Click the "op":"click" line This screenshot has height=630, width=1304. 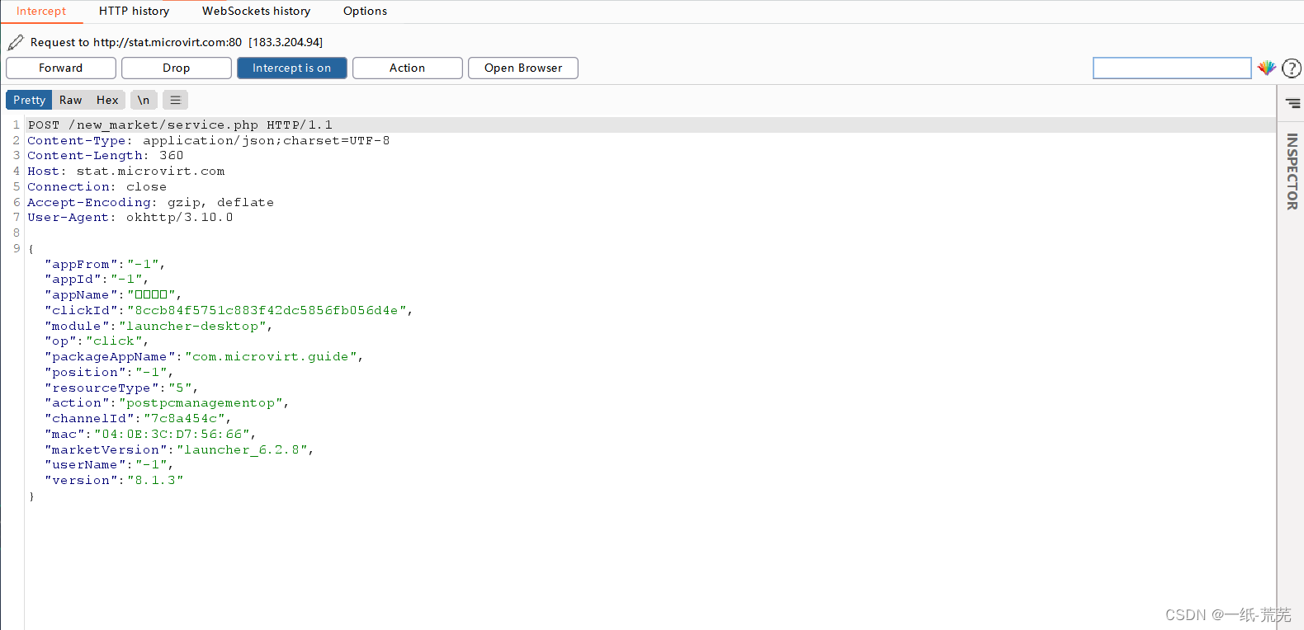point(97,341)
